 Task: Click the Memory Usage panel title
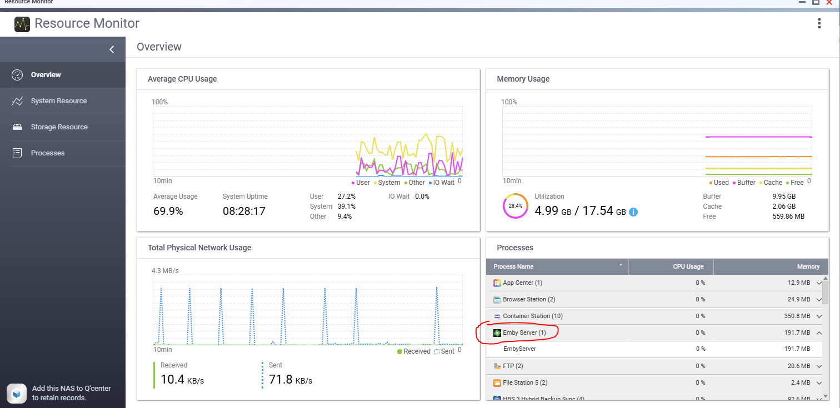523,79
